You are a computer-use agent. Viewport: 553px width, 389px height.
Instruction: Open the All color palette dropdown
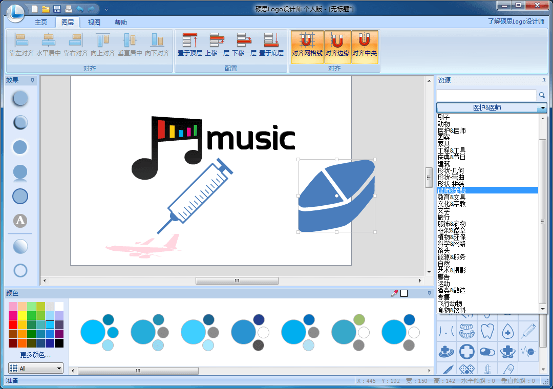click(x=36, y=368)
